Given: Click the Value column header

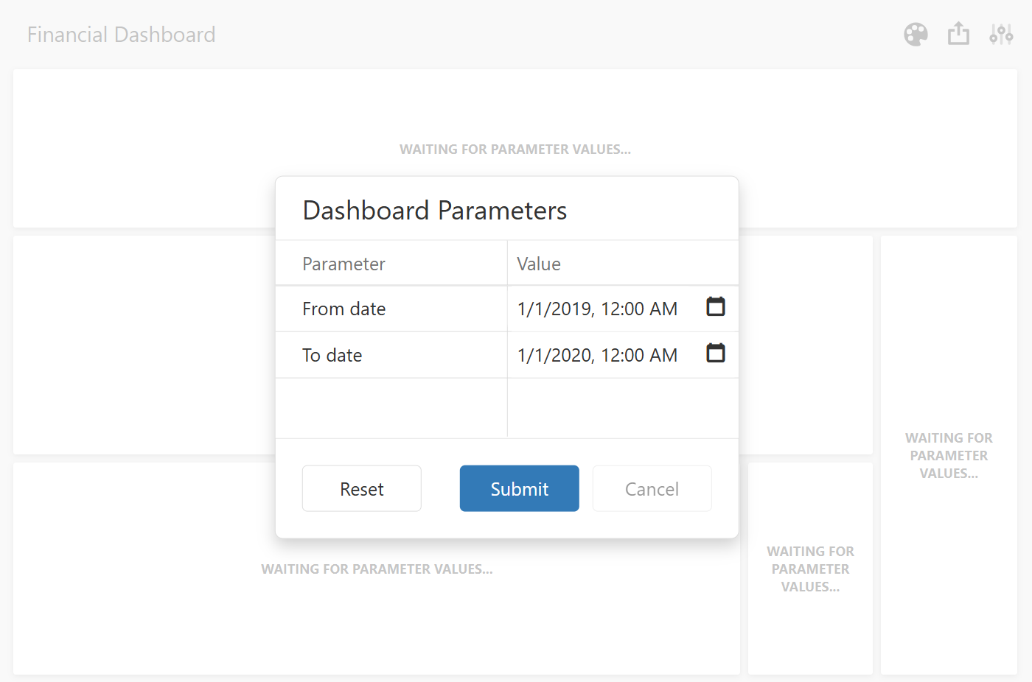Looking at the screenshot, I should 539,263.
